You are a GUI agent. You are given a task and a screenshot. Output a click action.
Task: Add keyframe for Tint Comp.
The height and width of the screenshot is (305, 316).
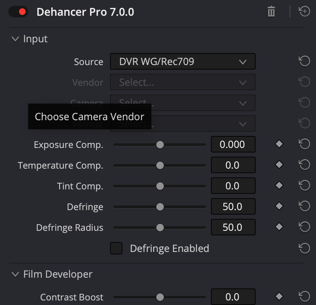279,185
